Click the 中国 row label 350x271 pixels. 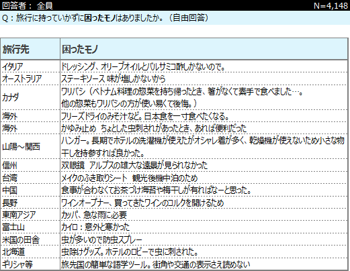(30, 190)
